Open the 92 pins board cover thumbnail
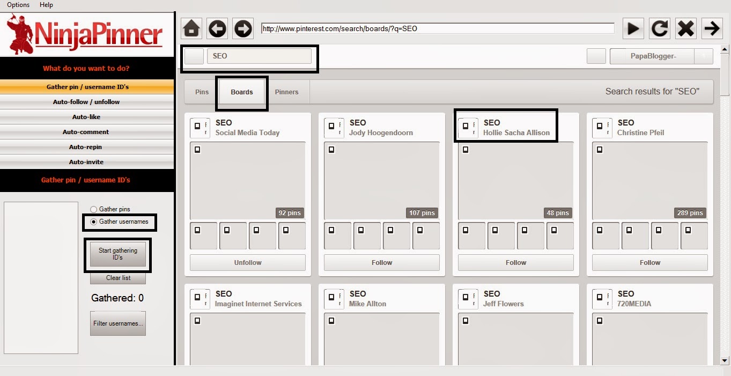This screenshot has height=376, width=731. click(248, 181)
